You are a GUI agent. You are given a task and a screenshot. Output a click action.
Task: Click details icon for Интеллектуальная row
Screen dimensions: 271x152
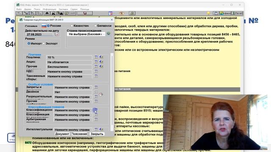tap(96, 129)
